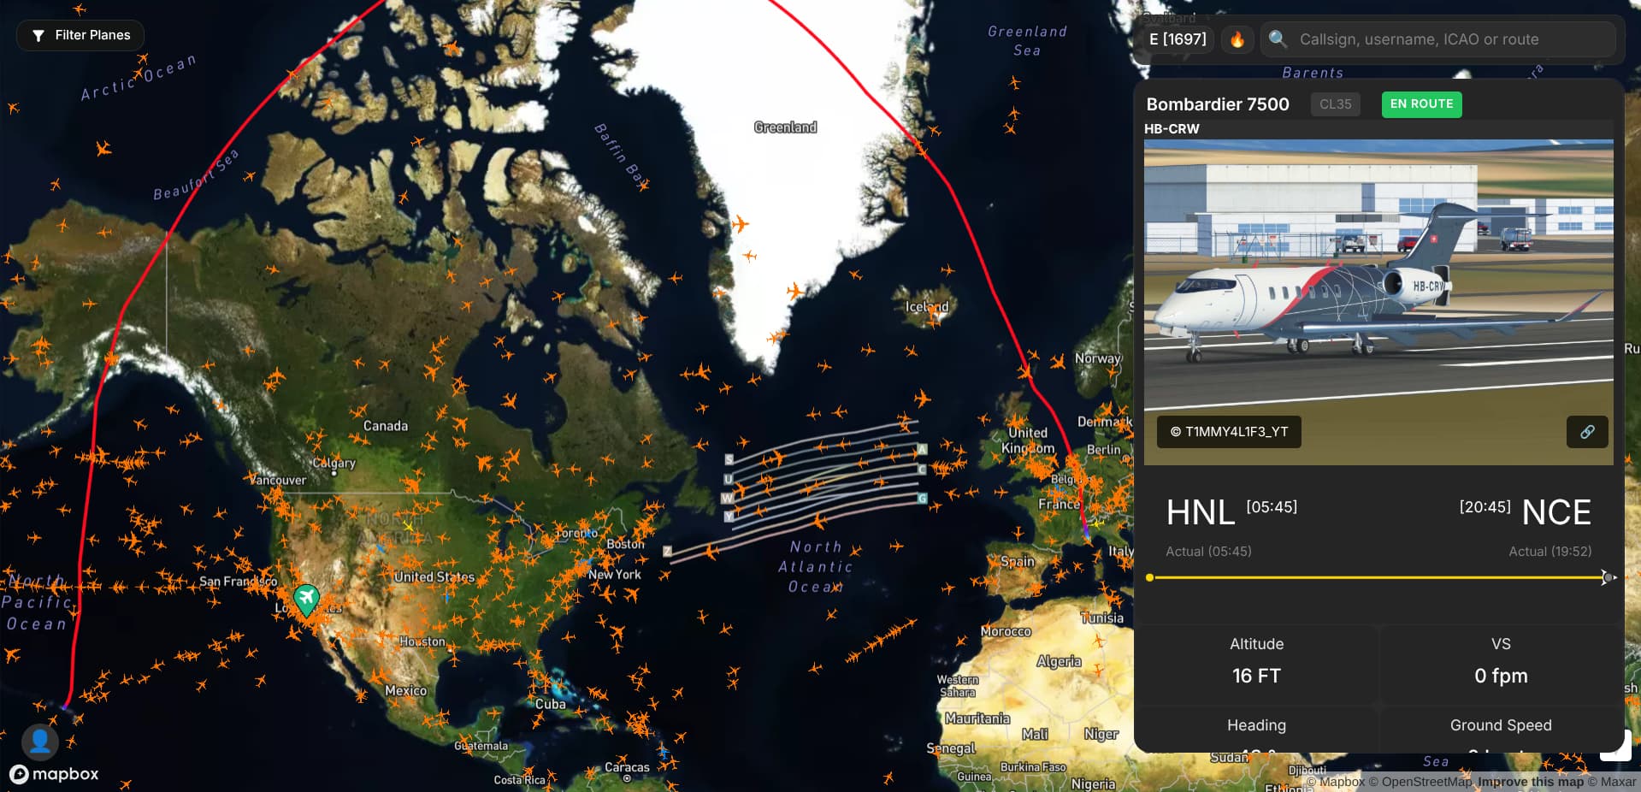This screenshot has height=792, width=1641.
Task: Click the Mapbox logo
Action: [x=54, y=774]
